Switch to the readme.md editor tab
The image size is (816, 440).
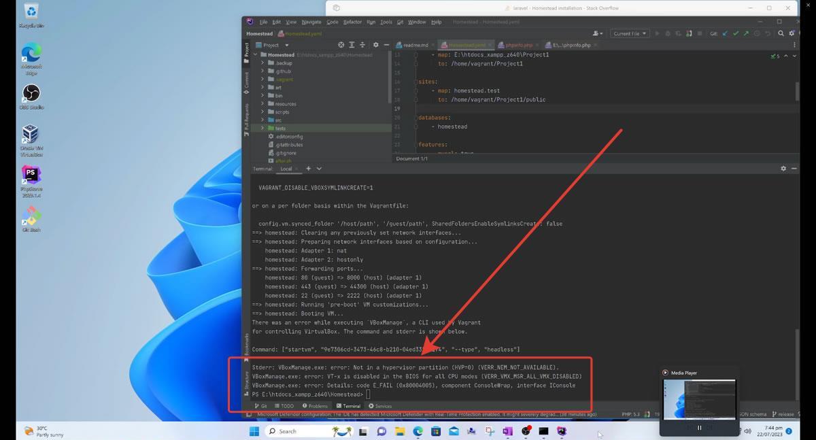(x=414, y=45)
